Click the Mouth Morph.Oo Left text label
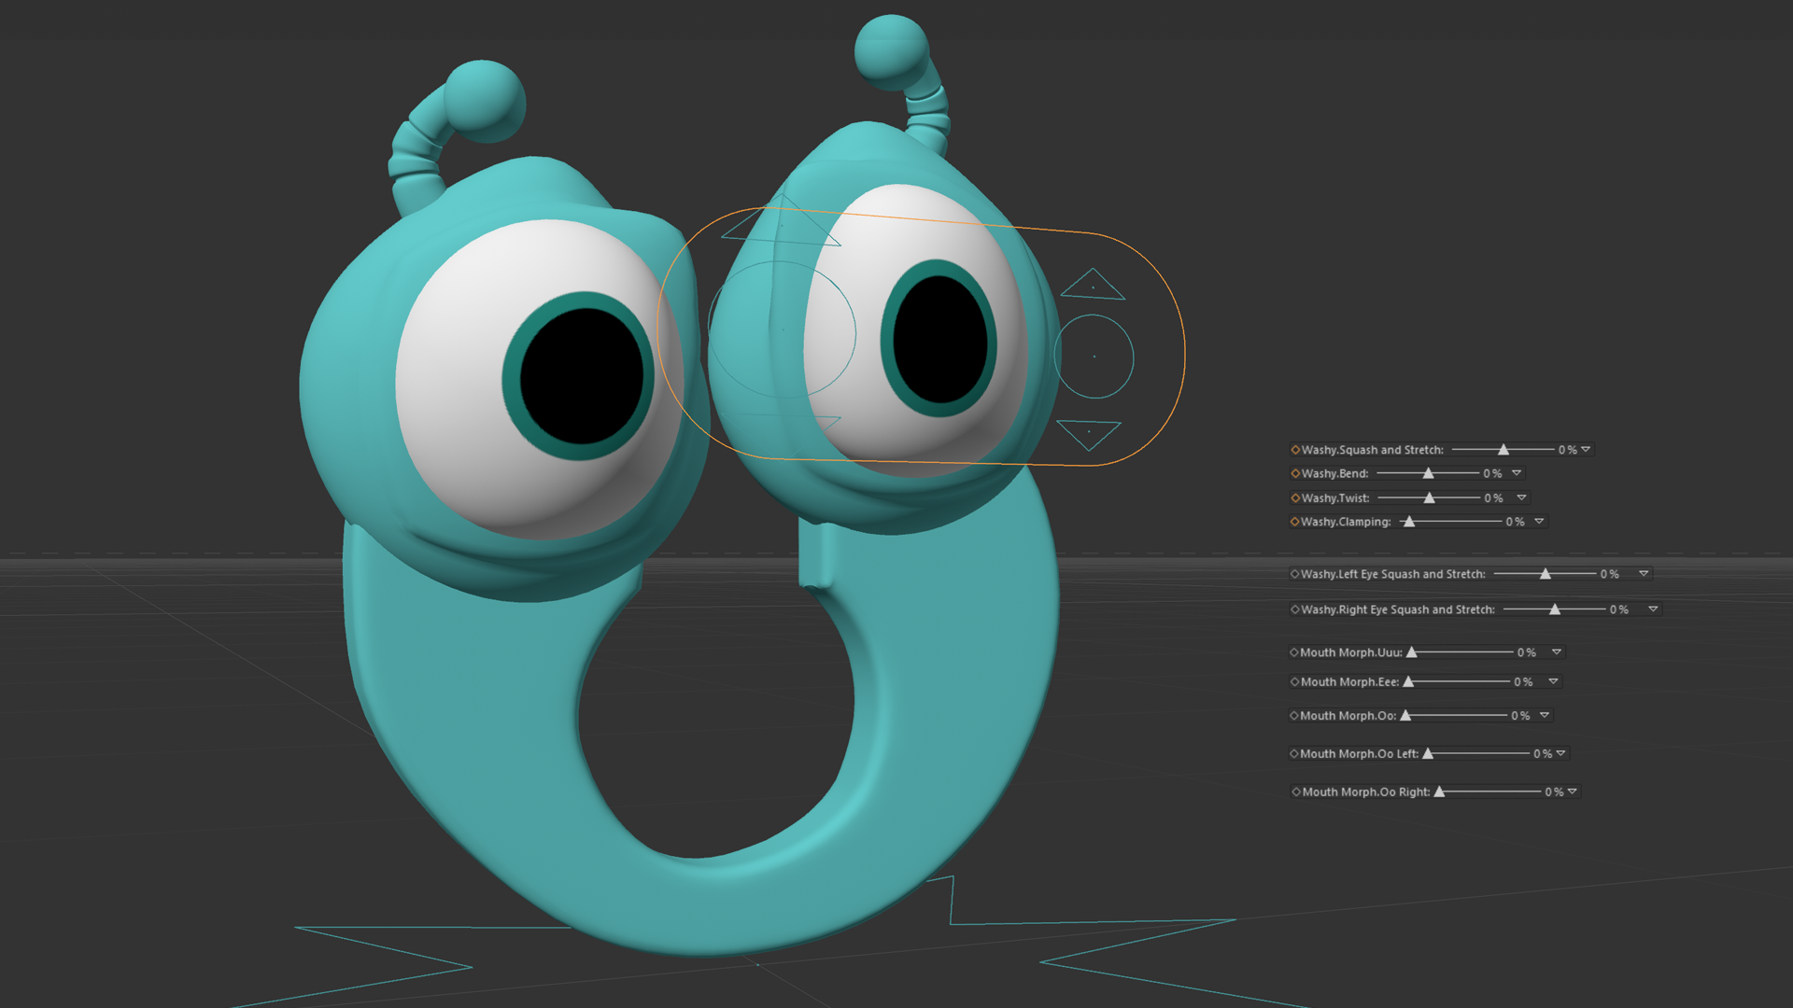Viewport: 1793px width, 1008px height. tap(1359, 754)
